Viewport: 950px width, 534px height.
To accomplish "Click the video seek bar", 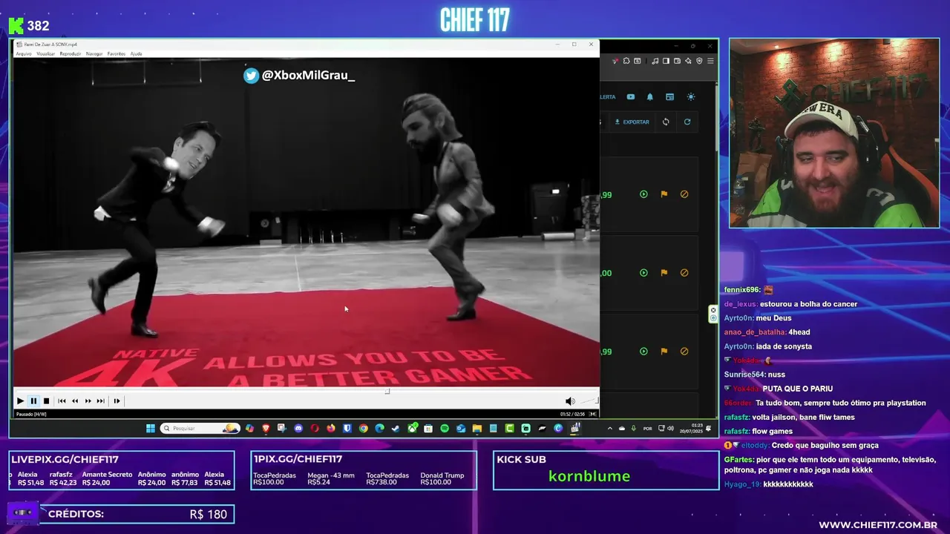I will (305, 391).
